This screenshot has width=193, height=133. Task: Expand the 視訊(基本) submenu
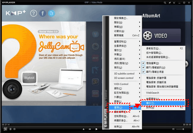point(126,59)
